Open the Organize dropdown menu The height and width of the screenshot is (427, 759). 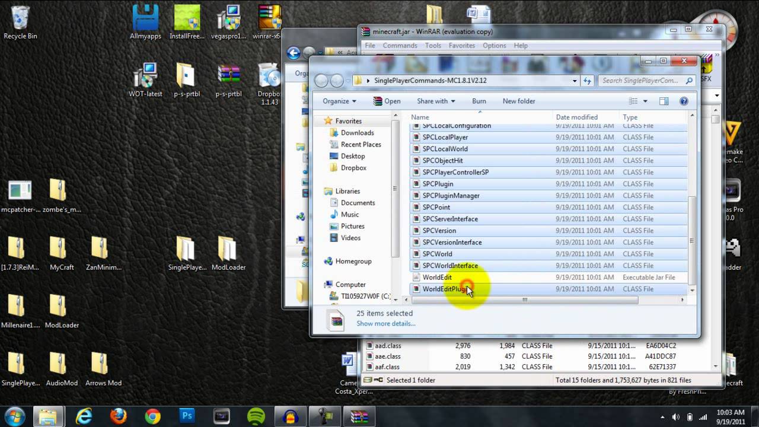(339, 101)
